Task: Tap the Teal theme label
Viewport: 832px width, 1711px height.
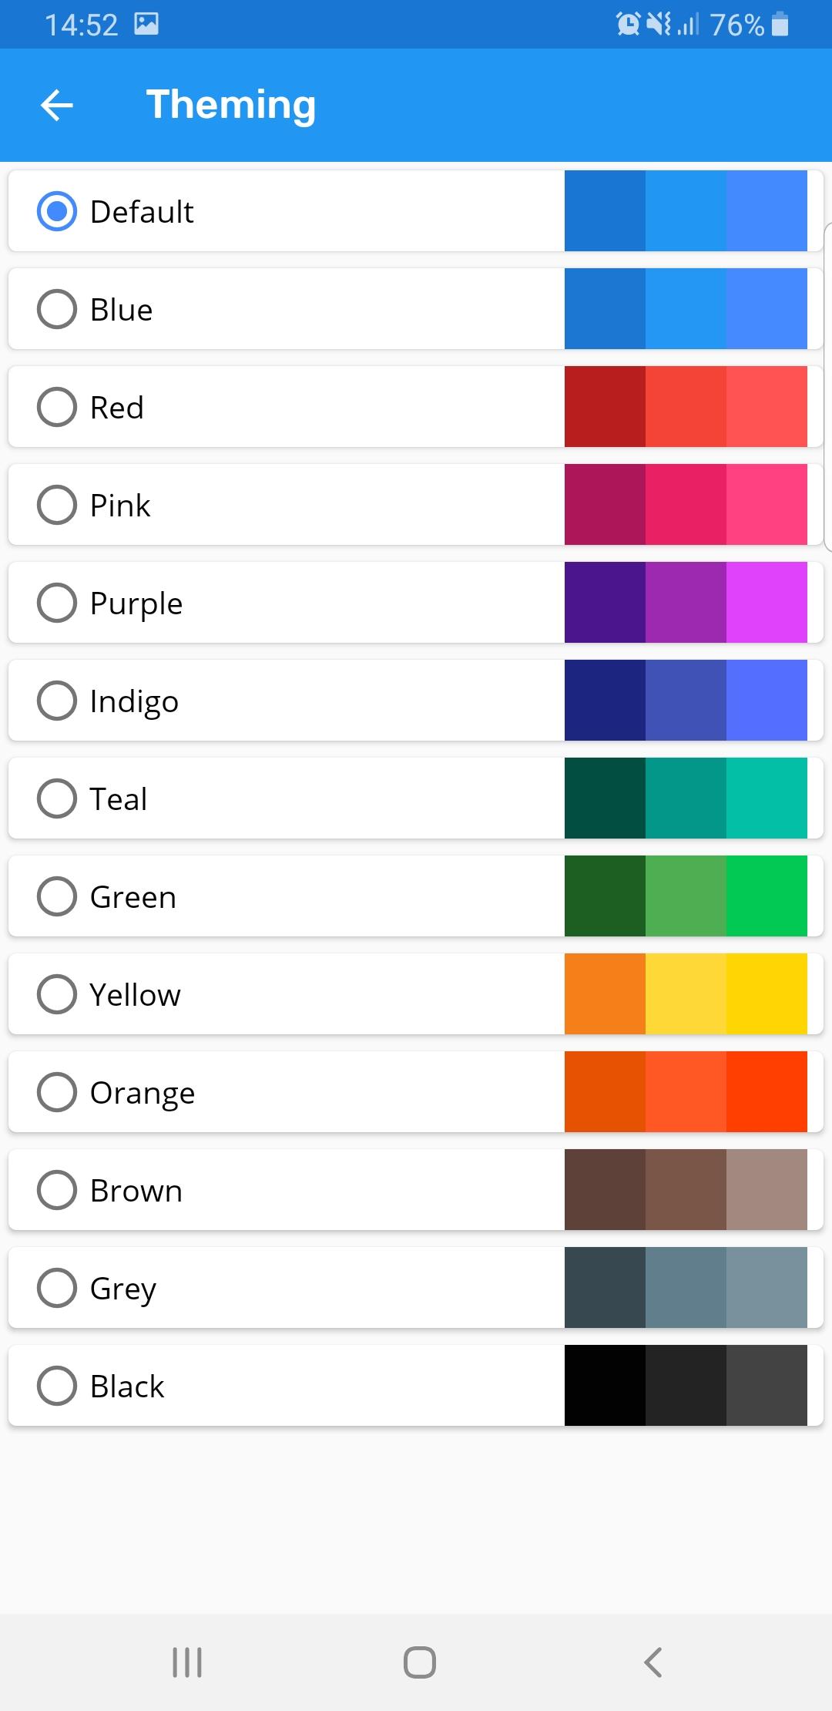Action: tap(118, 799)
